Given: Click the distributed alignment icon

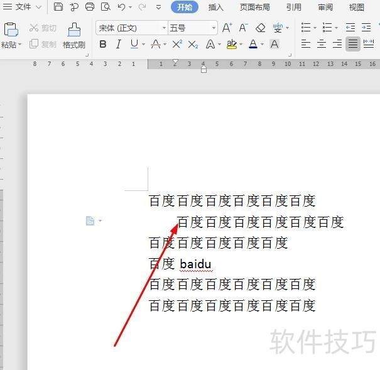Looking at the screenshot, I should coord(369,44).
